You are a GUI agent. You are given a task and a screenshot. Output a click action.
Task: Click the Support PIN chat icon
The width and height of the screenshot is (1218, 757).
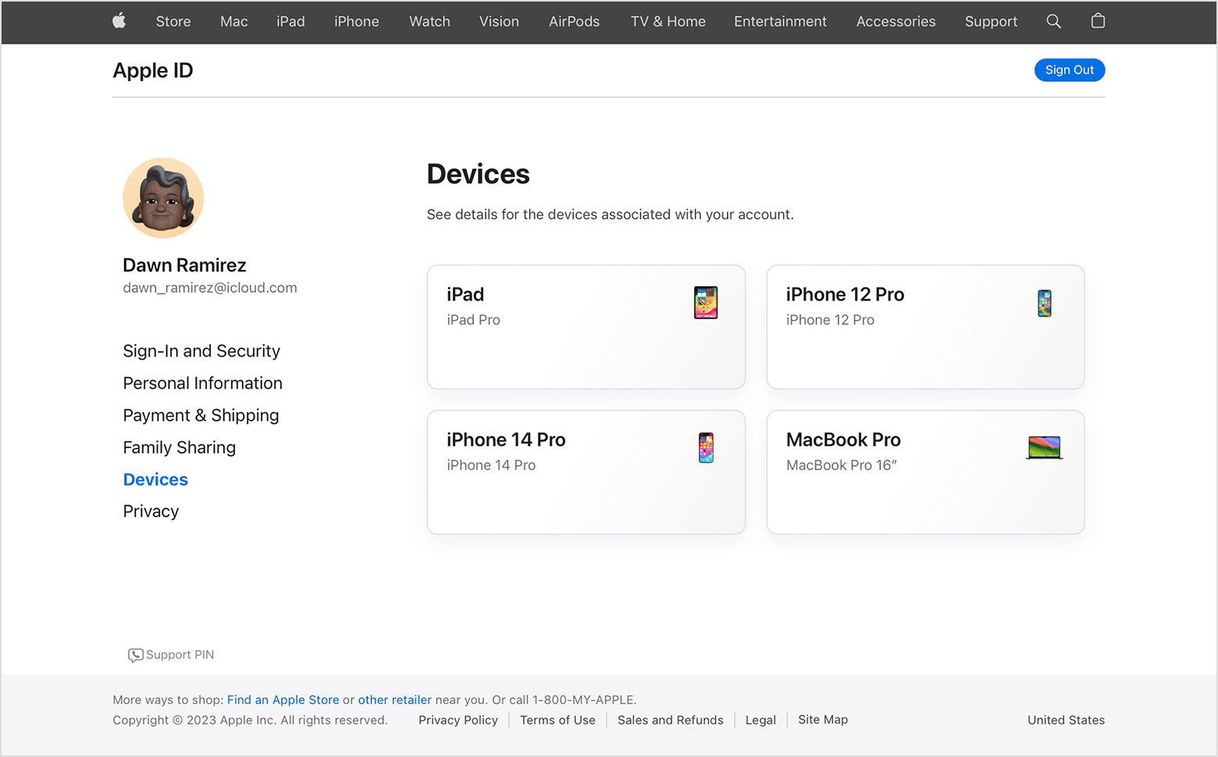tap(135, 656)
